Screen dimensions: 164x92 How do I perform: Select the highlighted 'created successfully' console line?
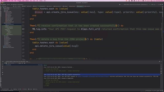[x=102, y=75]
